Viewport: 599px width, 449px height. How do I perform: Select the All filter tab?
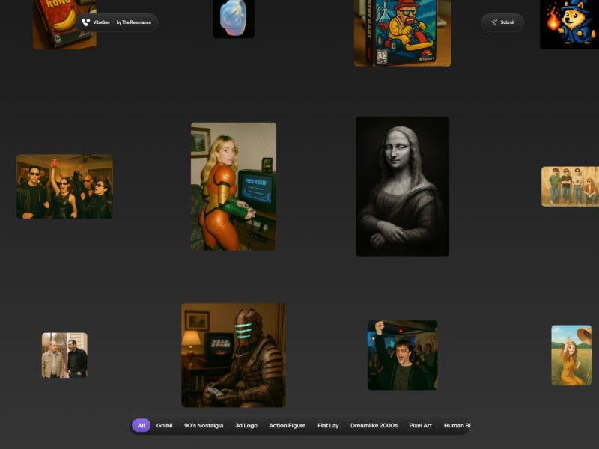[x=141, y=425]
